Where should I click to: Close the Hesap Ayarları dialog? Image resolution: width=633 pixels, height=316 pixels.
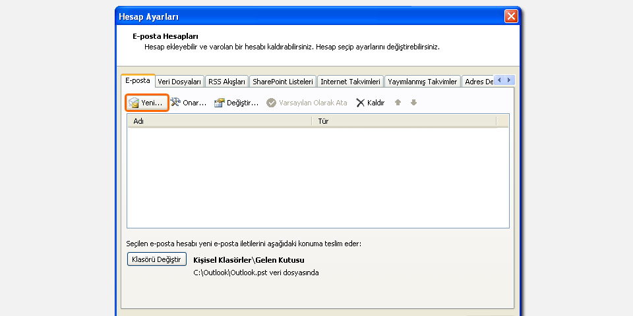(511, 16)
